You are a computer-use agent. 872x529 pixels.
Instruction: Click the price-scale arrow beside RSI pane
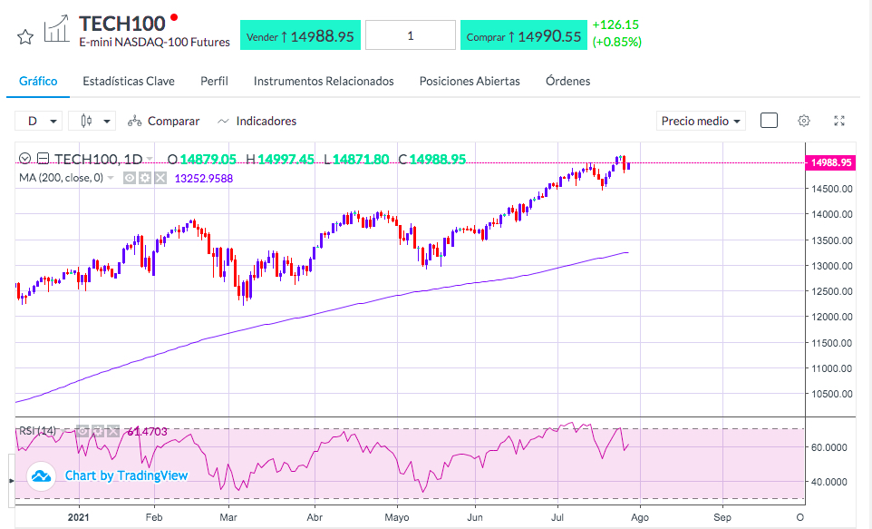pos(11,480)
